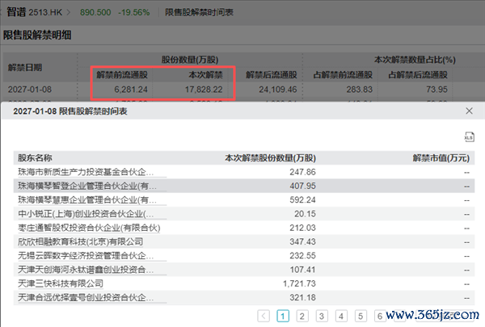The width and height of the screenshot is (485, 327).
Task: Select the 107.41 share quantity cell
Action: [x=302, y=270]
